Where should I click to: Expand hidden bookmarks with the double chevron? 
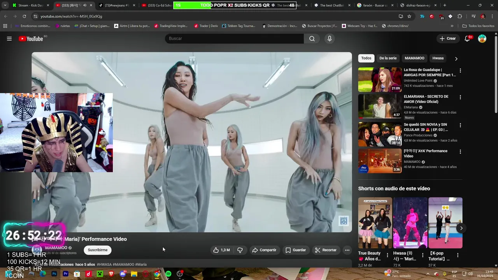click(452, 26)
